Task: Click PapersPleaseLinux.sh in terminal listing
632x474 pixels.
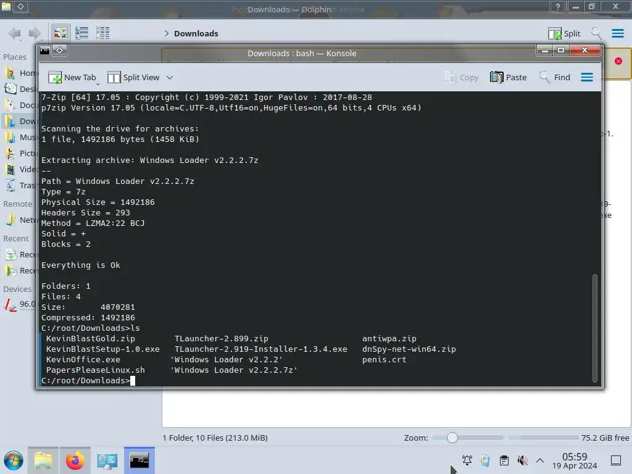Action: pyautogui.click(x=96, y=370)
